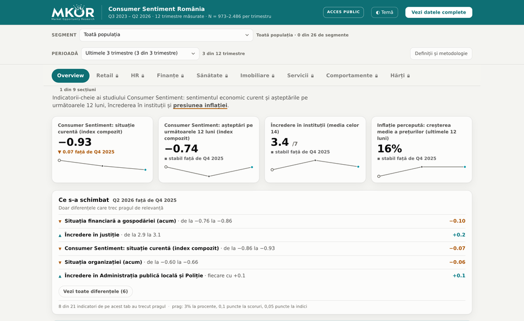Click the MKOR logo
Image resolution: width=524 pixels, height=321 pixels.
[x=73, y=13]
